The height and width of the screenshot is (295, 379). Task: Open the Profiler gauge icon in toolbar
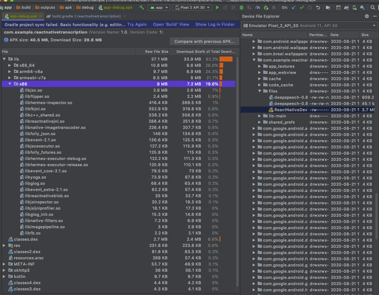[258, 7]
